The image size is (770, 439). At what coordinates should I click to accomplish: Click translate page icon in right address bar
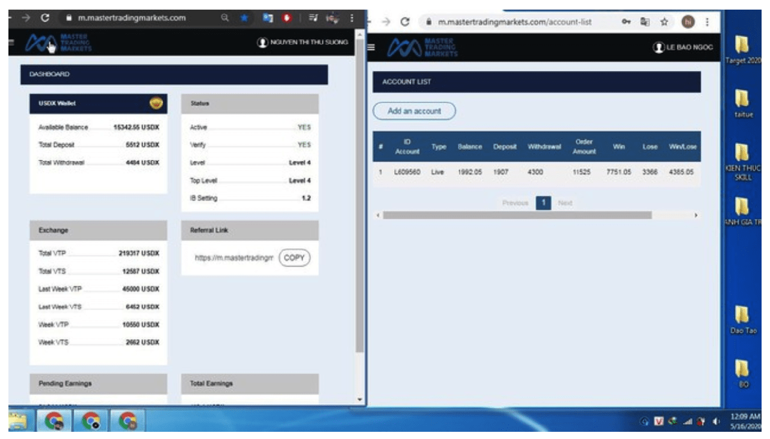pos(645,22)
